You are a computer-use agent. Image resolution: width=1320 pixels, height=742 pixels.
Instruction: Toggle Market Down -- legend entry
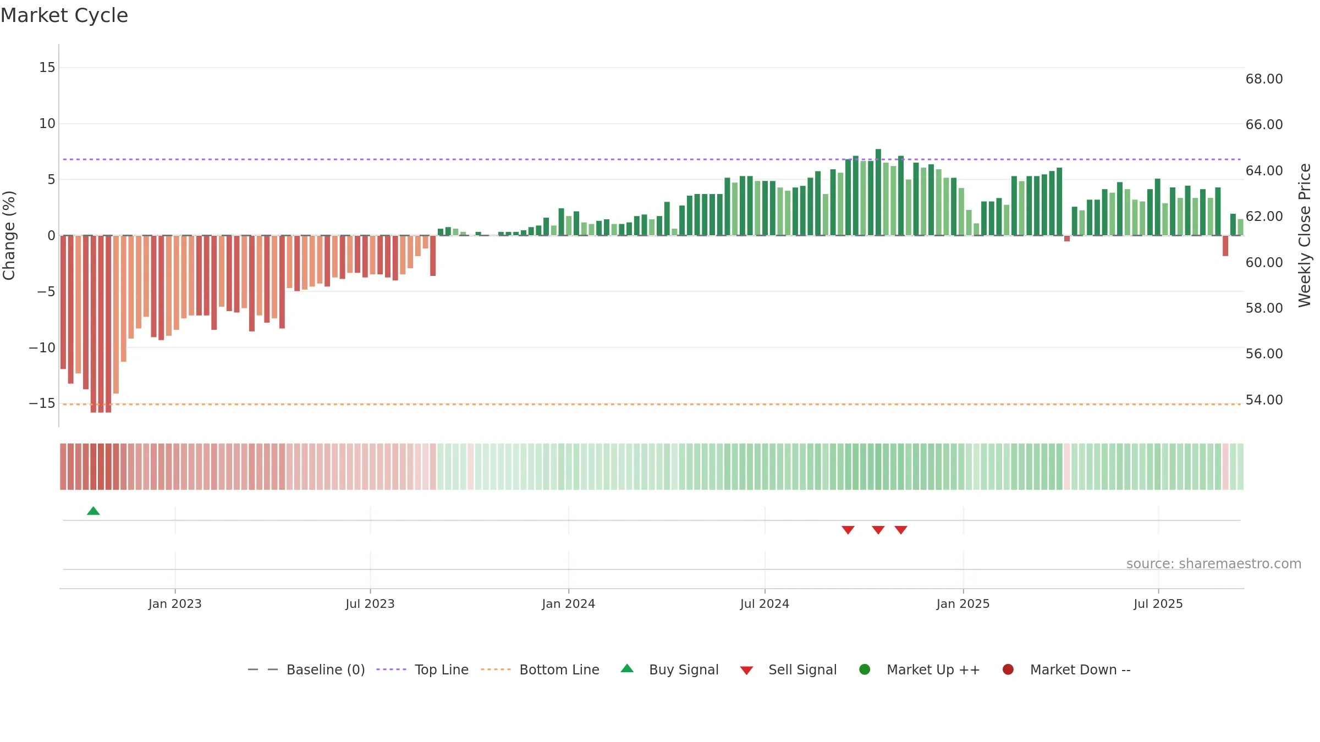pyautogui.click(x=1066, y=669)
